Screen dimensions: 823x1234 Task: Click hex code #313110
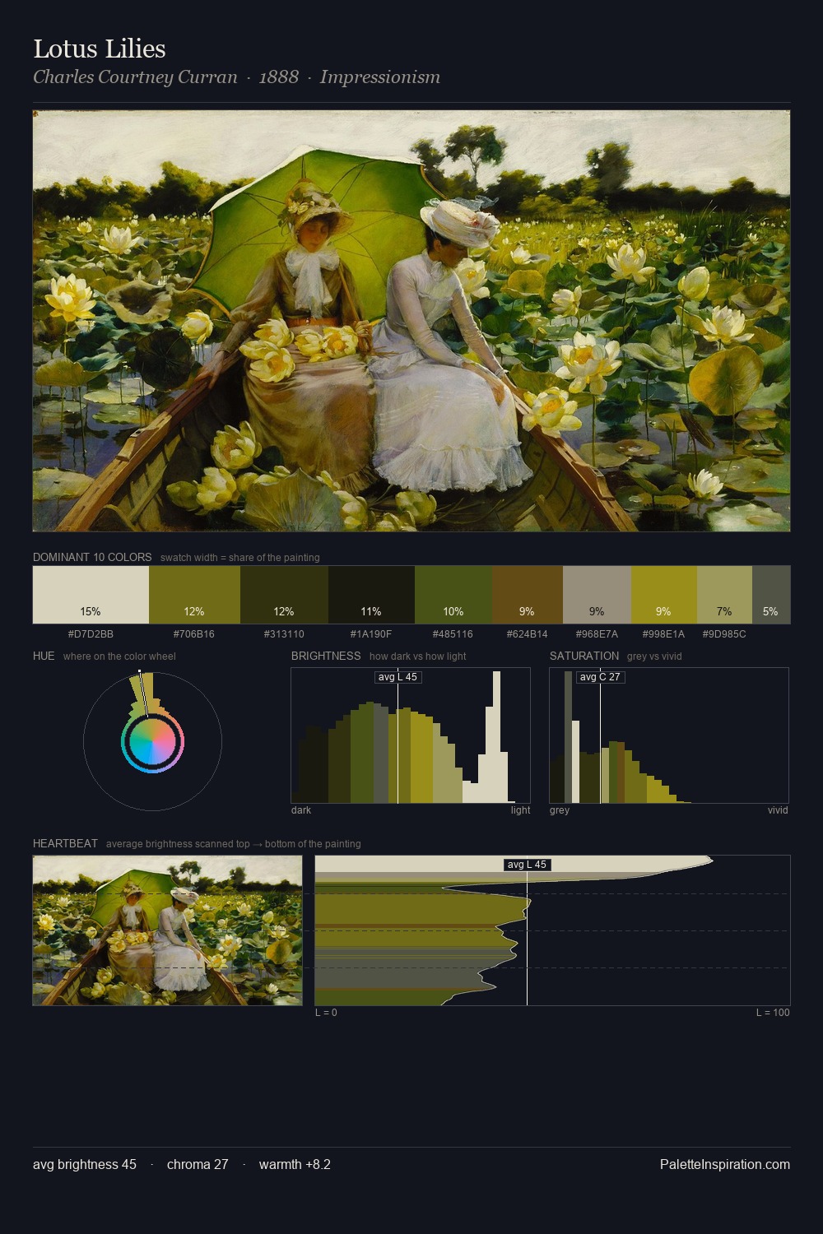point(284,634)
